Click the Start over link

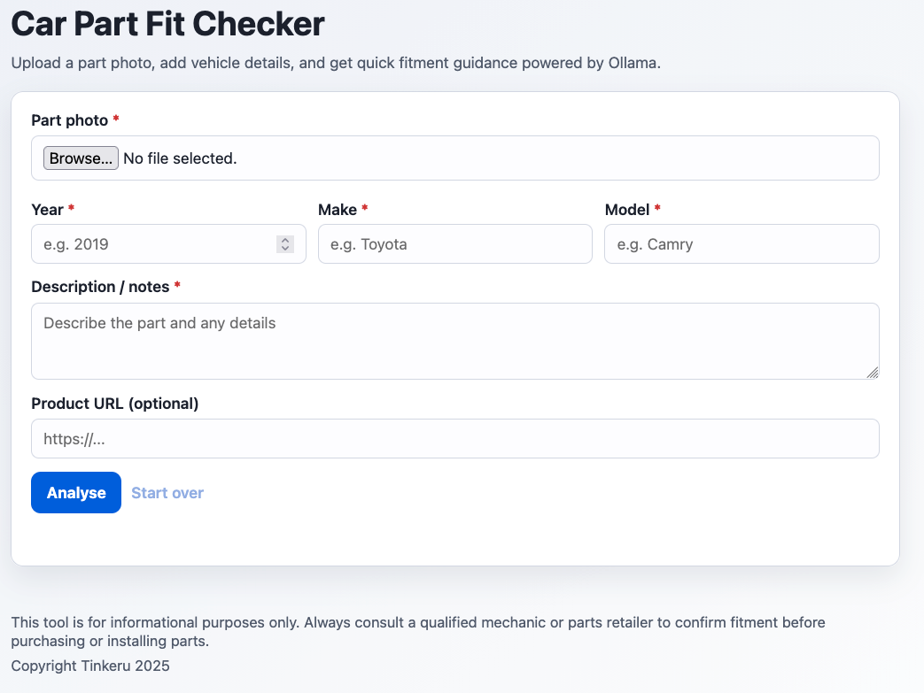pyautogui.click(x=167, y=492)
